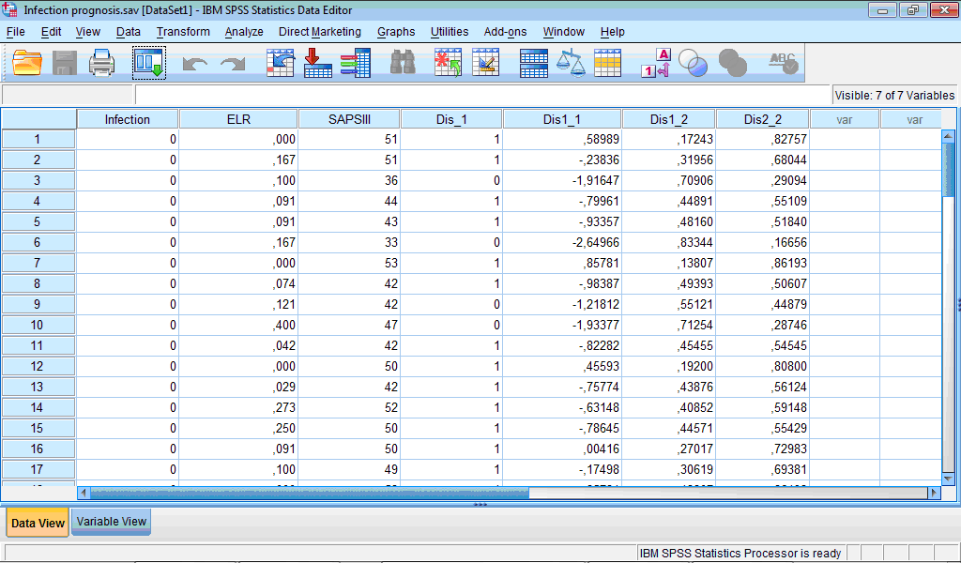Print the active dataset

point(100,63)
